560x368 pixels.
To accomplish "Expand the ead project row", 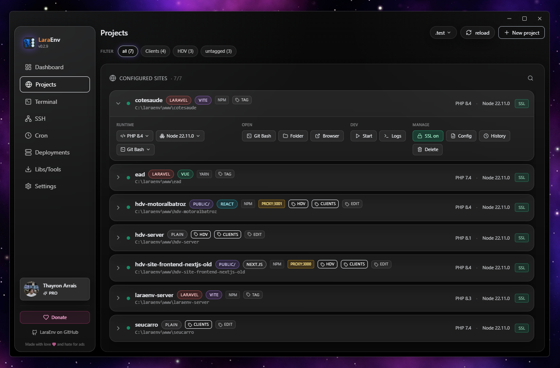I will (118, 177).
